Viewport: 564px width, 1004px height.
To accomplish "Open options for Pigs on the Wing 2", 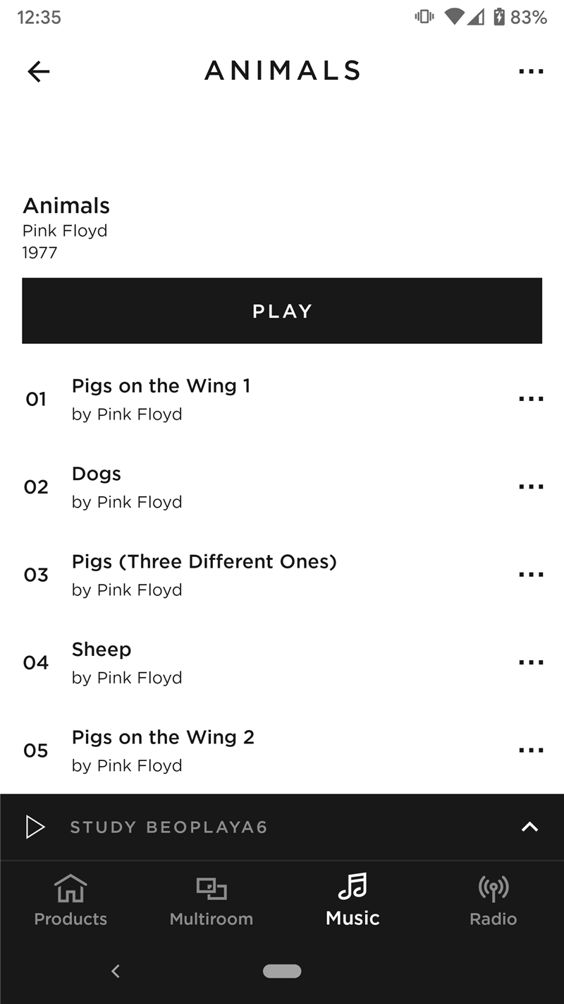I will click(x=530, y=750).
